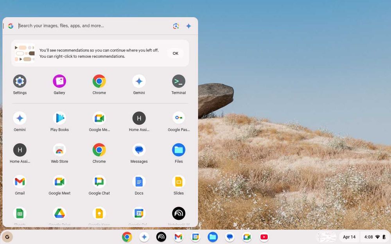
Task: Launch the Terminal app
Action: click(x=179, y=81)
